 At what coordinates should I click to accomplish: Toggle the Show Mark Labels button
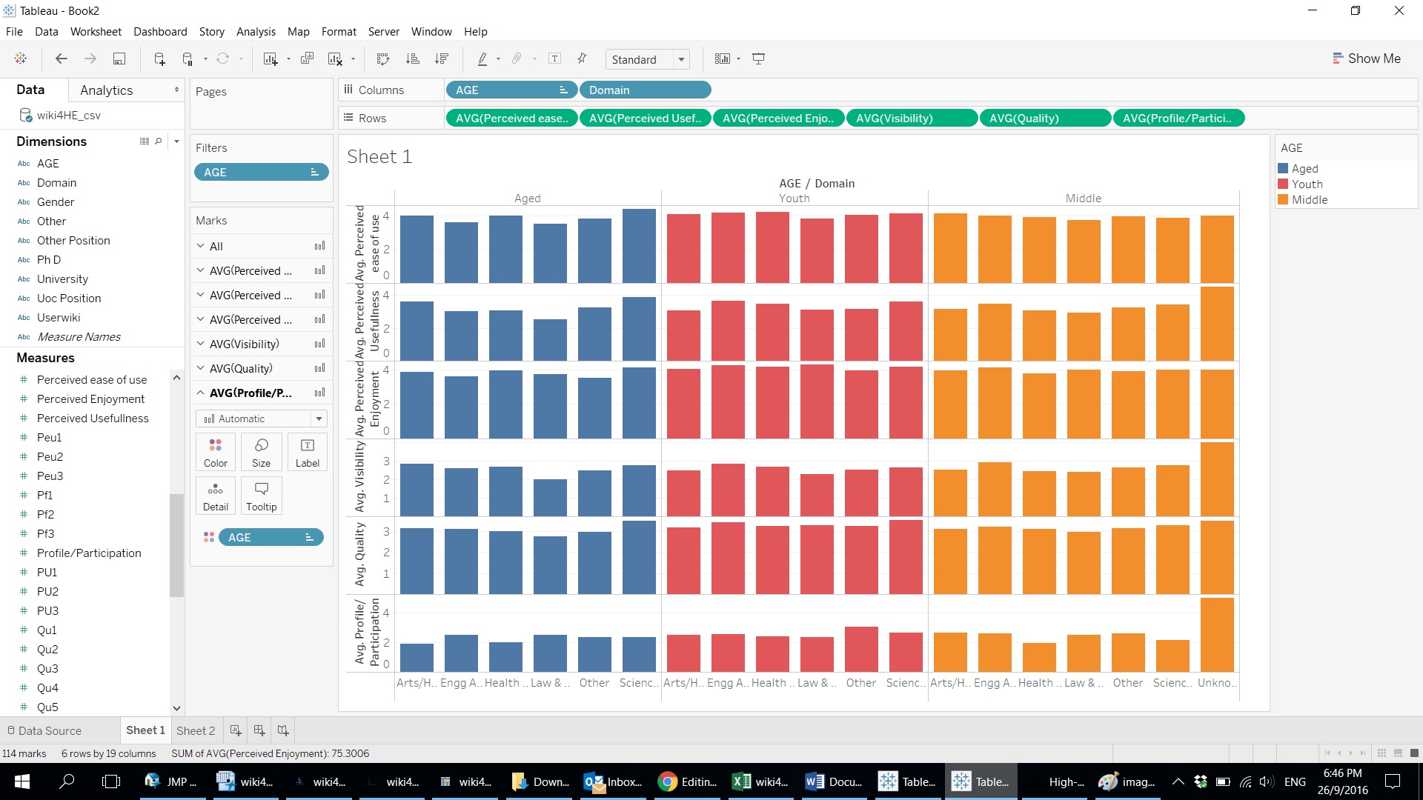[554, 59]
